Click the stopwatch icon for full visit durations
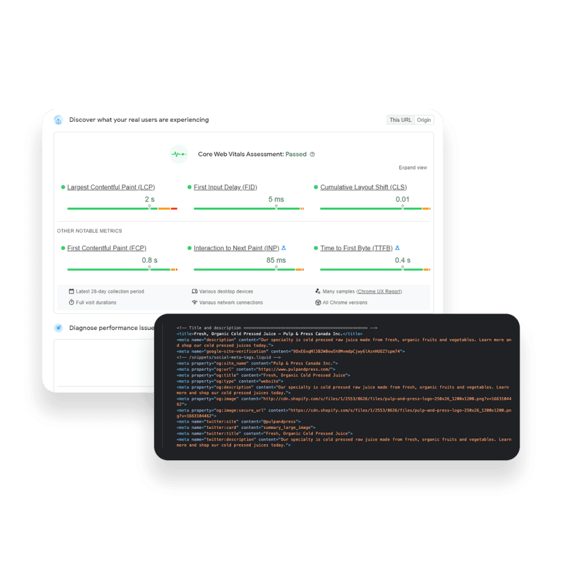The width and height of the screenshot is (562, 562). (x=72, y=303)
